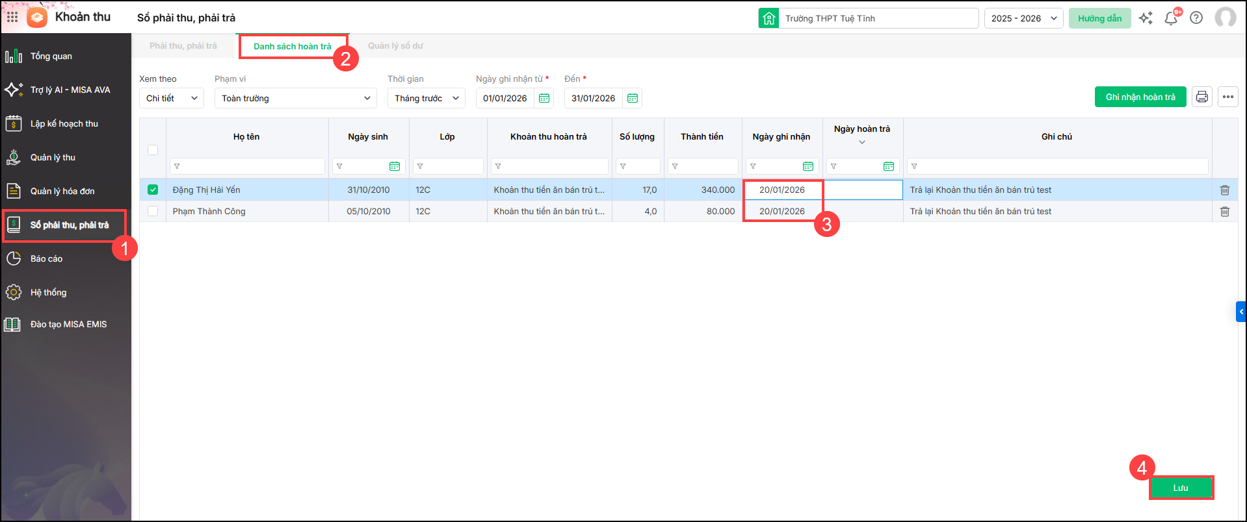1247x522 pixels.
Task: Open the three-dot more options button
Action: pos(1227,97)
